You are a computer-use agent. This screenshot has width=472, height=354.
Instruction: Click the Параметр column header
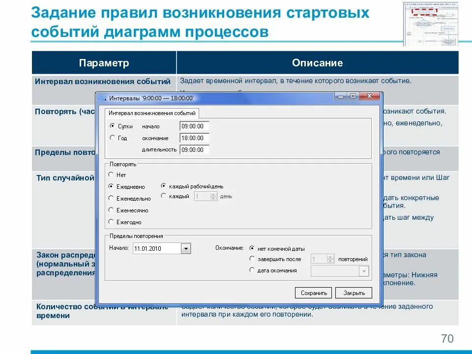(x=104, y=62)
